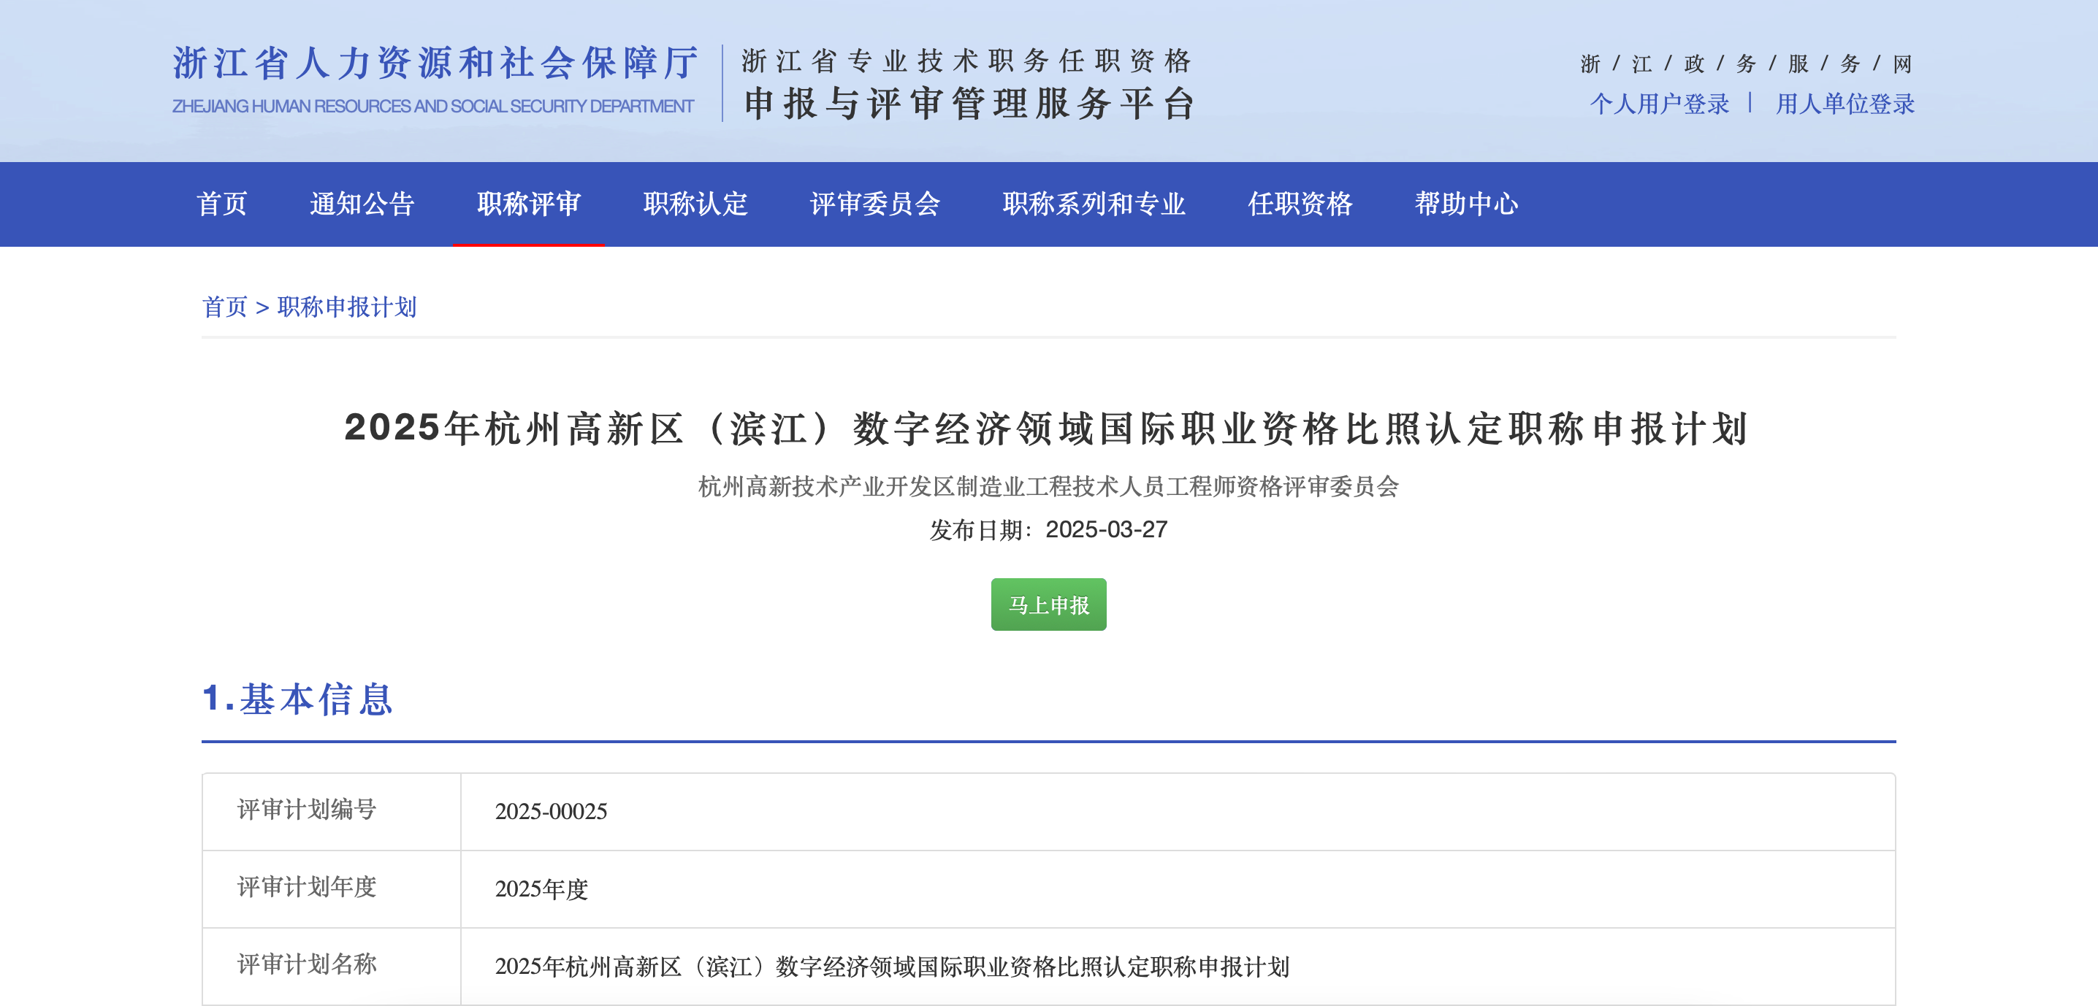Click the green 马上申报 button
Image resolution: width=2098 pixels, height=1006 pixels.
[x=1048, y=604]
